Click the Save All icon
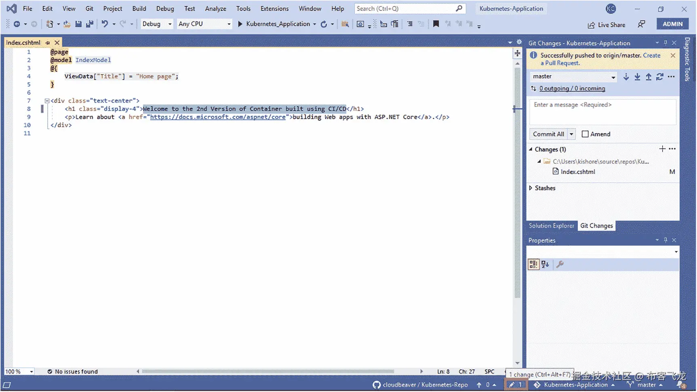 click(x=90, y=24)
